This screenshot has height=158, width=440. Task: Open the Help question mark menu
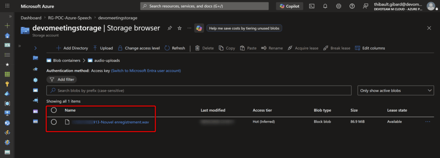(352, 6)
